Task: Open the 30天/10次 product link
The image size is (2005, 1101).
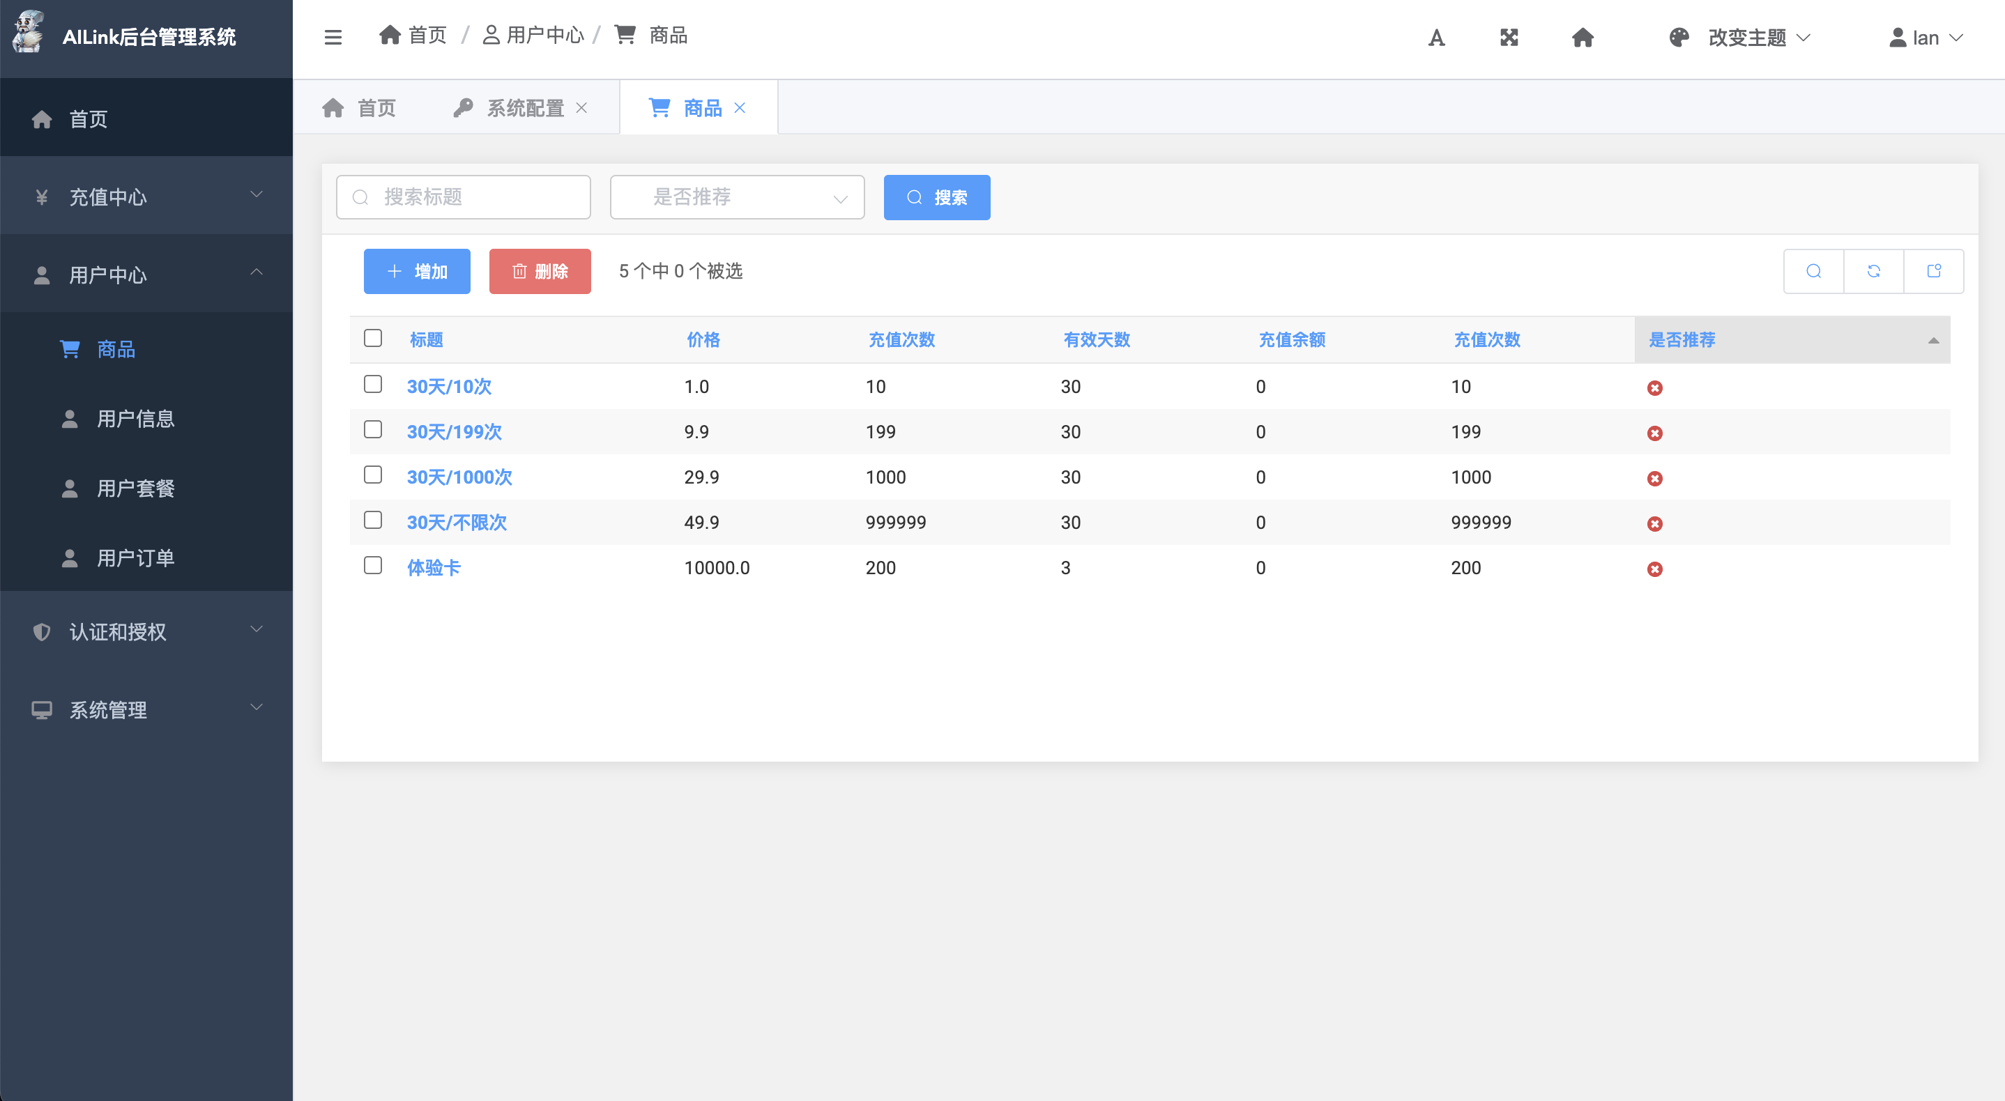Action: point(449,387)
